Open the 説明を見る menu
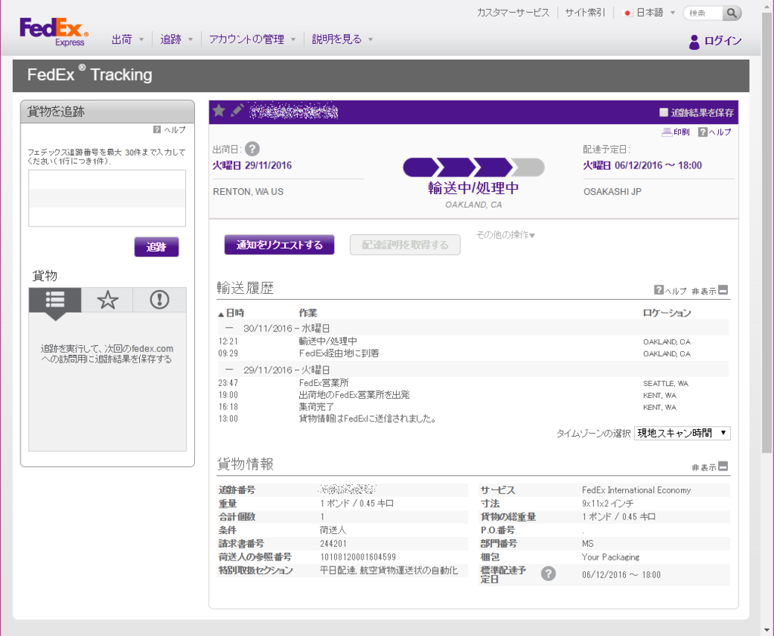This screenshot has width=774, height=636. click(342, 39)
